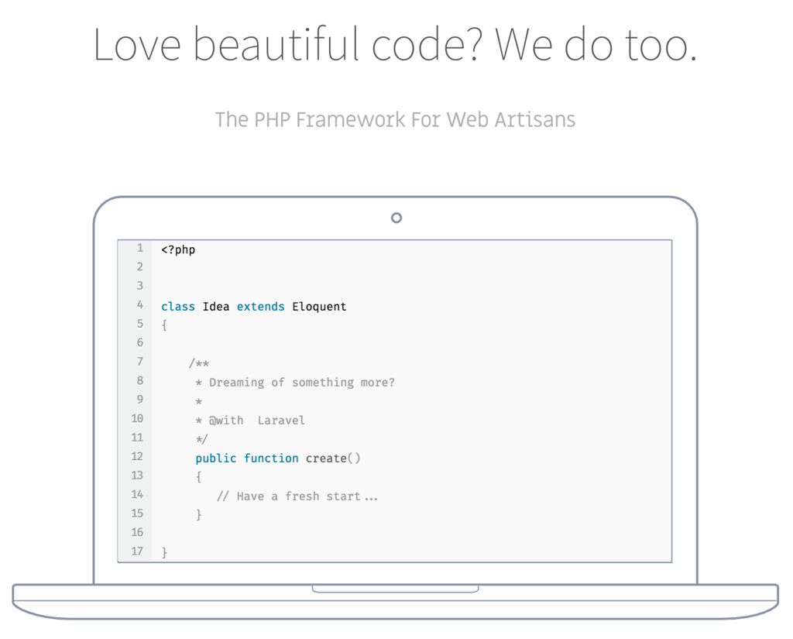Click the opening brace on line 5

(164, 325)
